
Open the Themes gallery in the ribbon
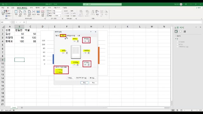tap(3, 13)
